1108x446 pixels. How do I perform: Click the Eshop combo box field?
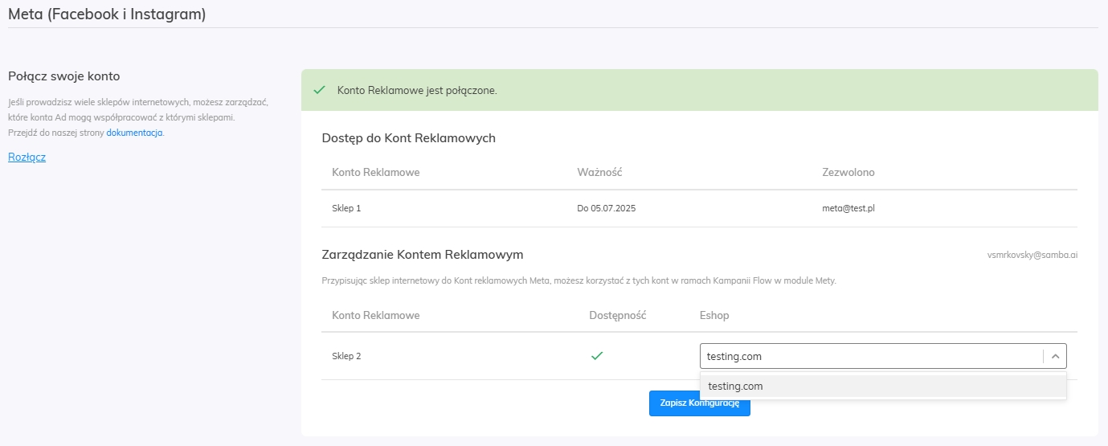click(883, 356)
